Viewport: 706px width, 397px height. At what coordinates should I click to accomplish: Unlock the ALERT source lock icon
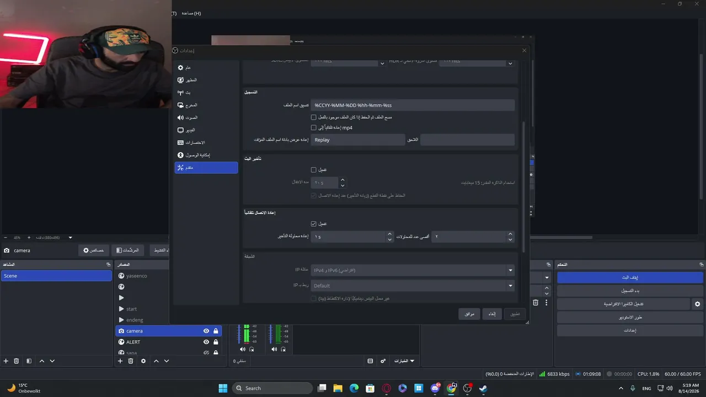[216, 342]
